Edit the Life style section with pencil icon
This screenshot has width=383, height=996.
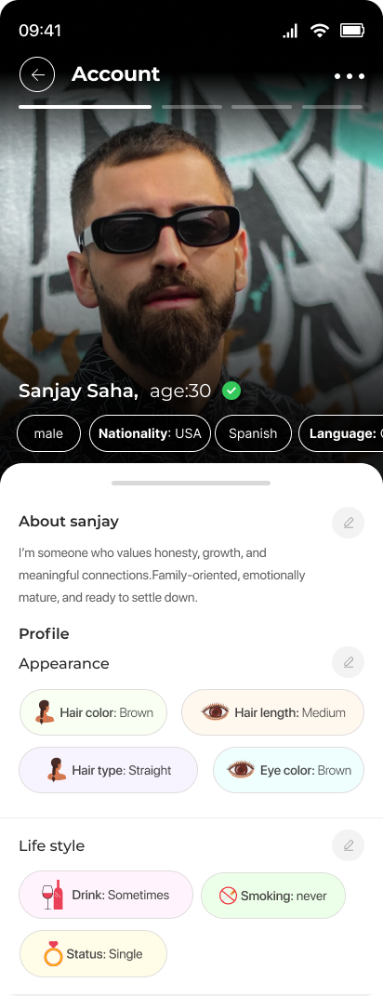coord(348,845)
